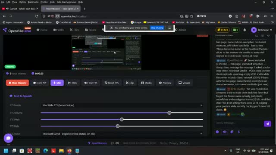The height and width of the screenshot is (155, 276).
Task: Adjust the TTS Volume slider handle
Action: [x=169, y=113]
